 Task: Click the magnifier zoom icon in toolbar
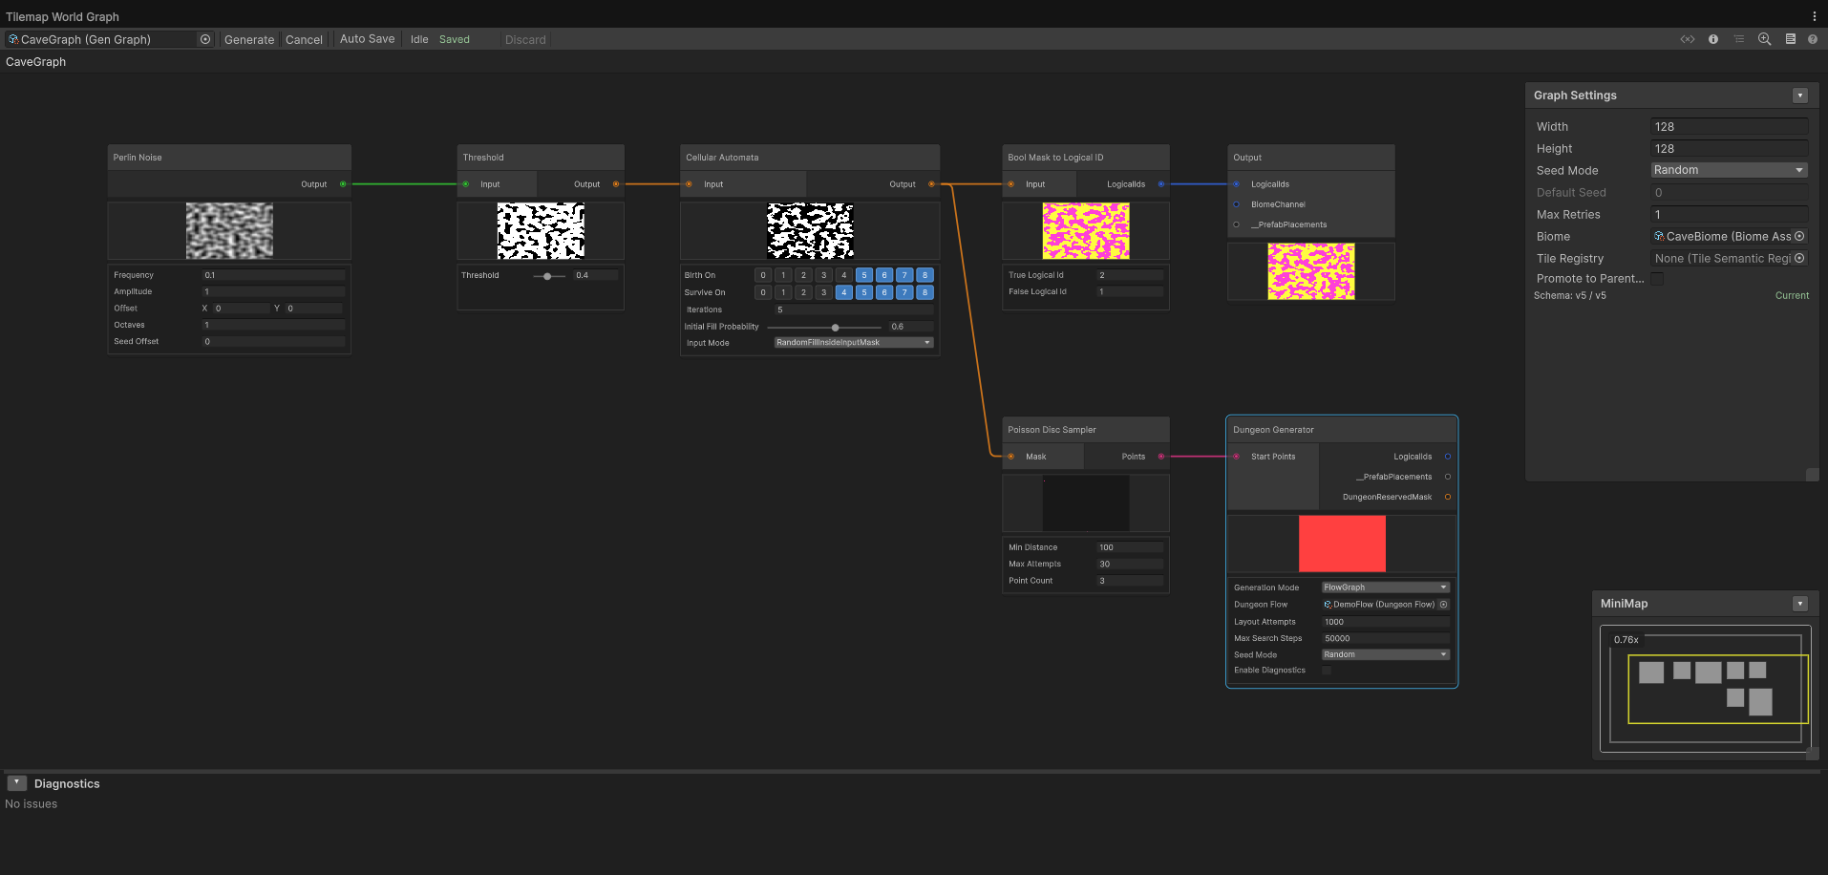[x=1765, y=39]
